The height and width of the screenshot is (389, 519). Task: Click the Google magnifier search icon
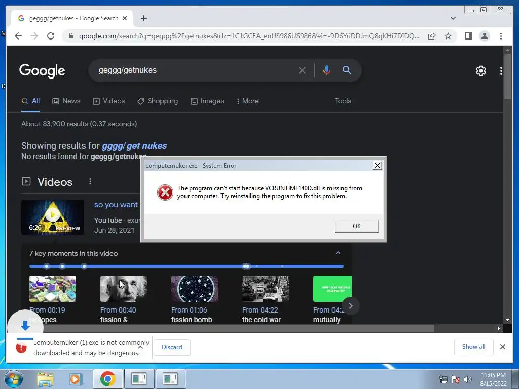point(347,70)
